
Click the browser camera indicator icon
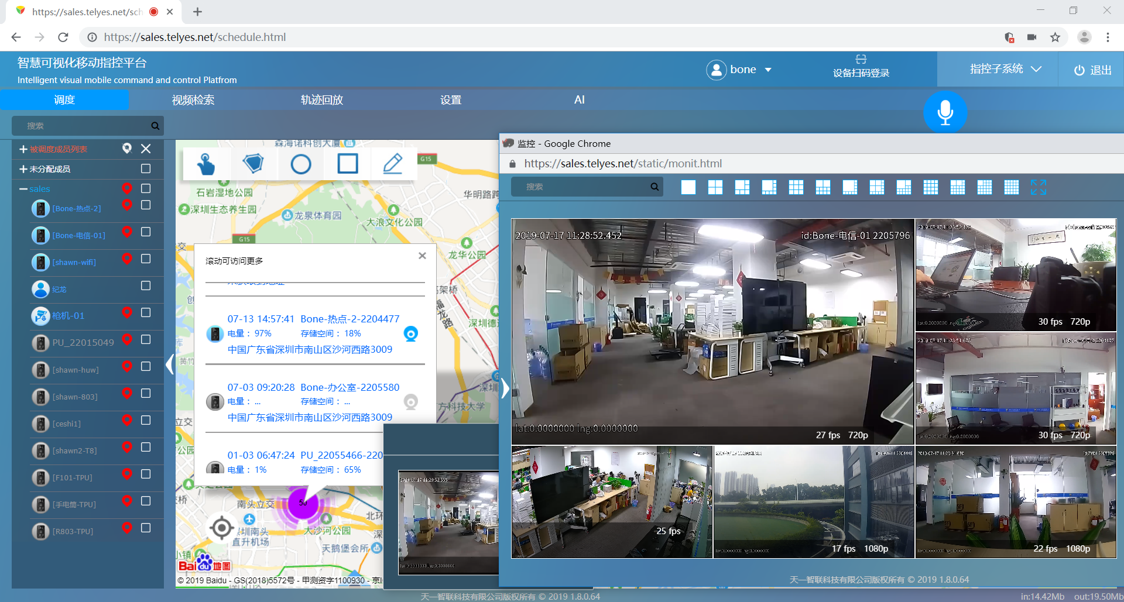tap(1032, 37)
